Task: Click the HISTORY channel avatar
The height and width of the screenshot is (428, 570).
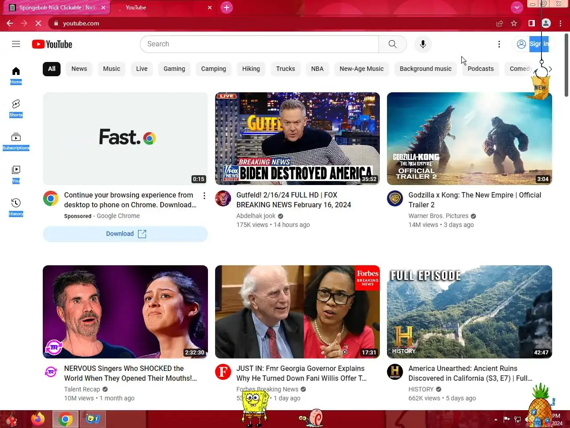Action: click(395, 372)
